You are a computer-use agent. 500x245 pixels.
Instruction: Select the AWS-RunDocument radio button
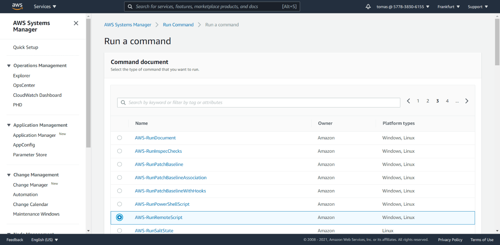(x=119, y=137)
